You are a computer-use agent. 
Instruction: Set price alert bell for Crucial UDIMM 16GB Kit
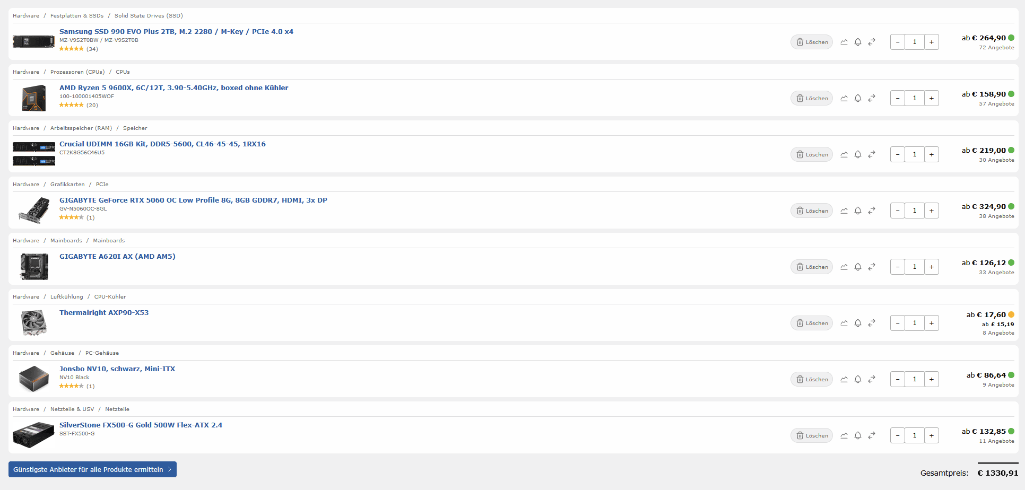click(x=858, y=154)
